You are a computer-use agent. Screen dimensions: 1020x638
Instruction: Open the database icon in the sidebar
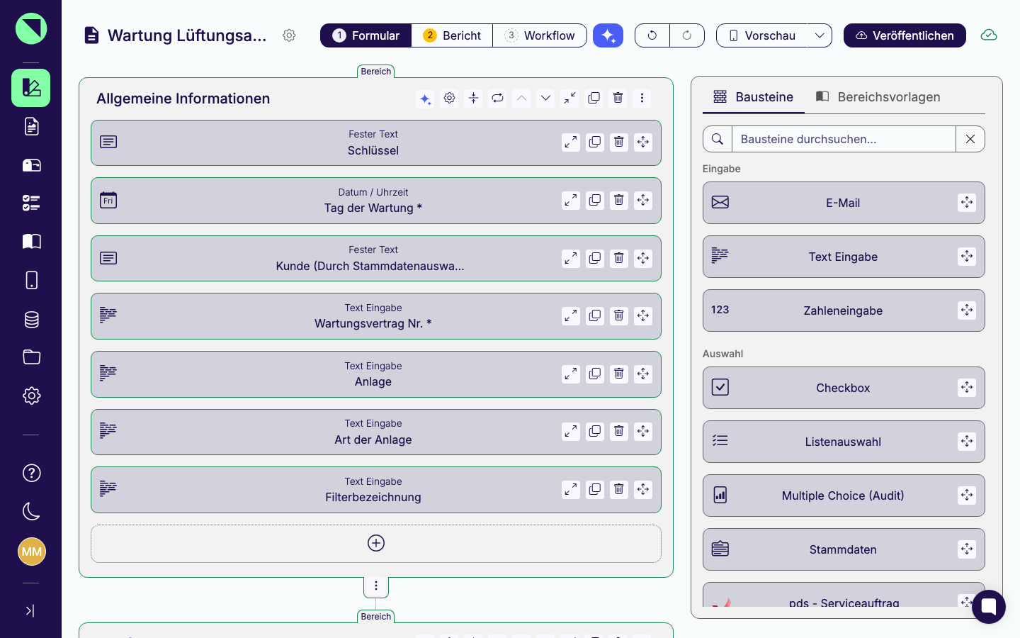click(31, 319)
